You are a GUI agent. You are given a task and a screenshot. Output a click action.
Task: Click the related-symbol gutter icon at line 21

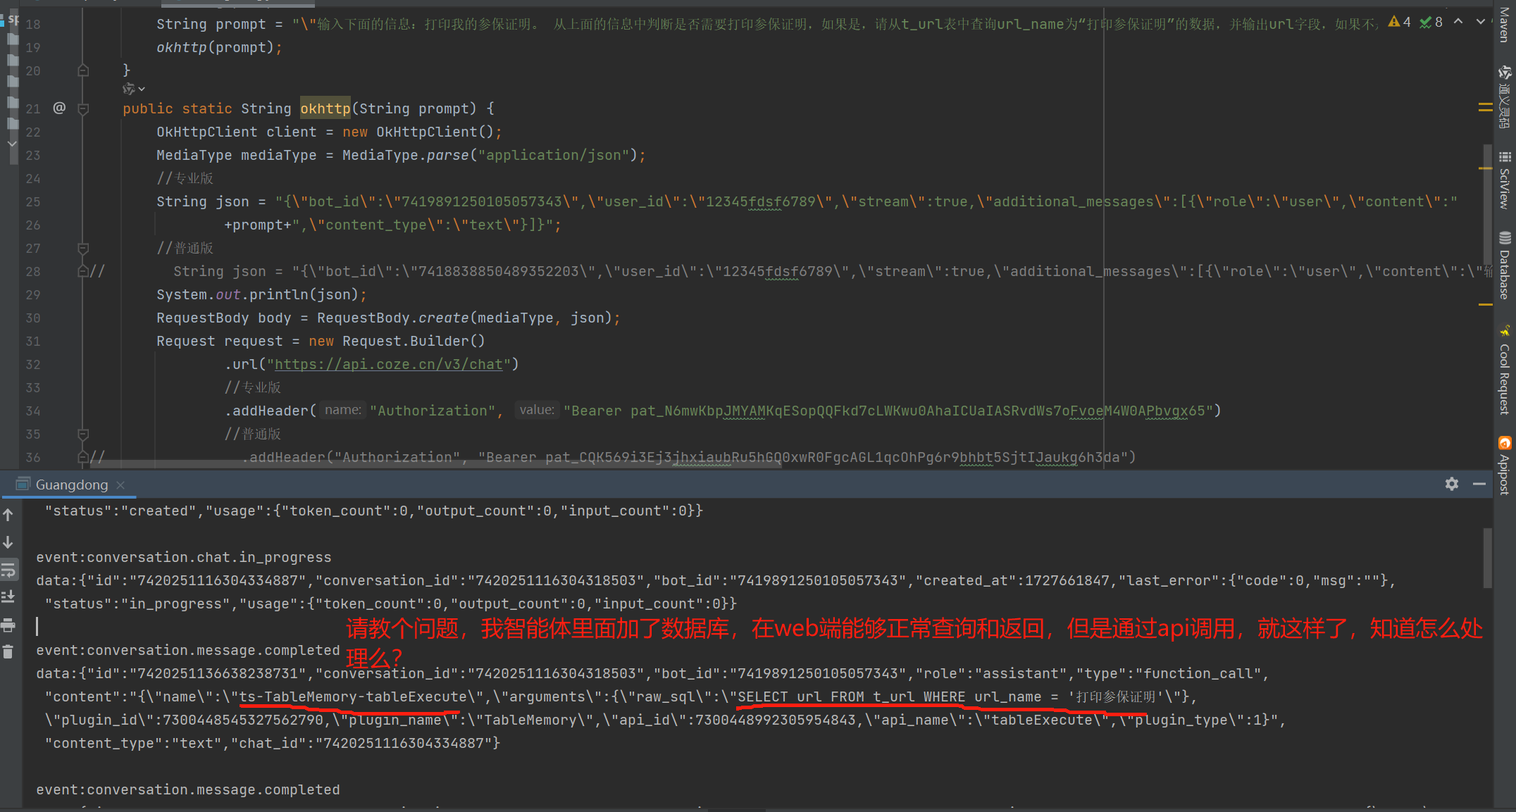59,108
